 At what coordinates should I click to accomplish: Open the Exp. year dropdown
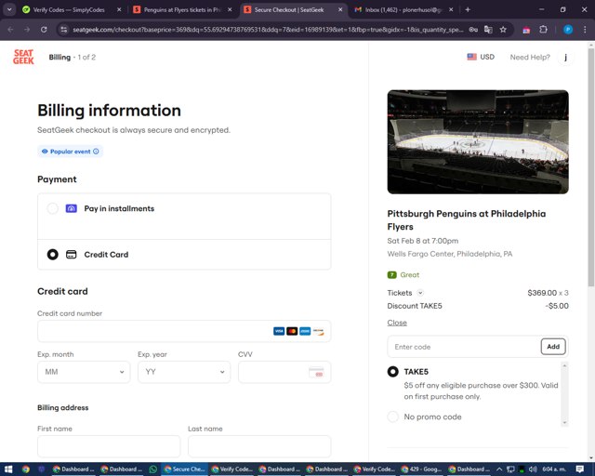183,372
